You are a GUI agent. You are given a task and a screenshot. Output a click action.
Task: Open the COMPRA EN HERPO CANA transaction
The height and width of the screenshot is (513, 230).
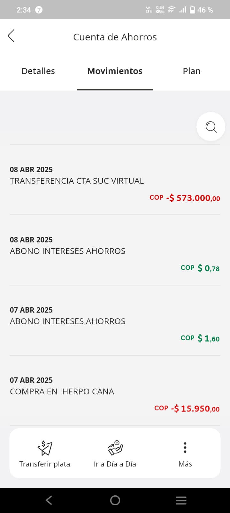(x=62, y=391)
